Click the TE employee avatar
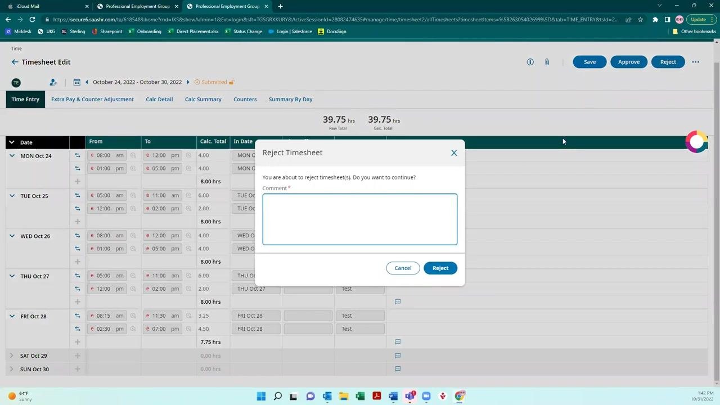The height and width of the screenshot is (405, 720). click(x=16, y=83)
